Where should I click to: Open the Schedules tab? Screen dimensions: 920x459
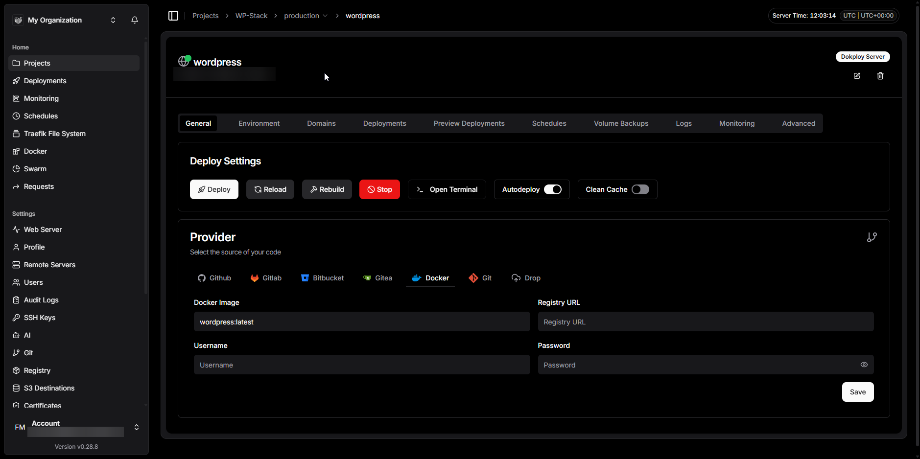549,123
